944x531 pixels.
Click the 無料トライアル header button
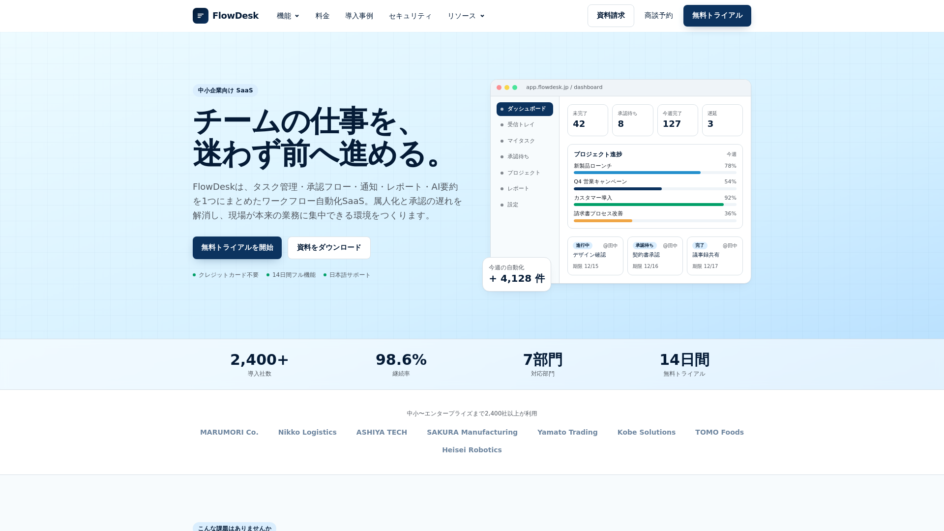pos(717,16)
